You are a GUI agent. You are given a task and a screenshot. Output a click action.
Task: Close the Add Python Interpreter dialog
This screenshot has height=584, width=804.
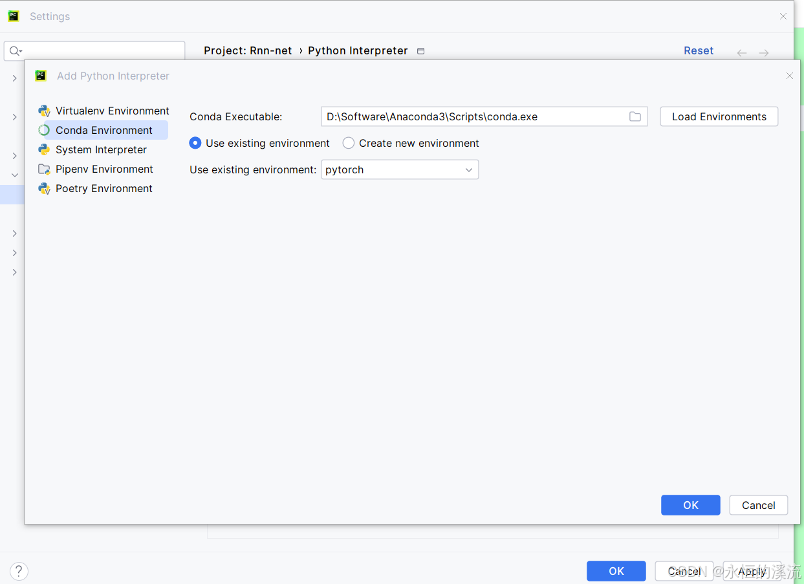[x=789, y=76]
